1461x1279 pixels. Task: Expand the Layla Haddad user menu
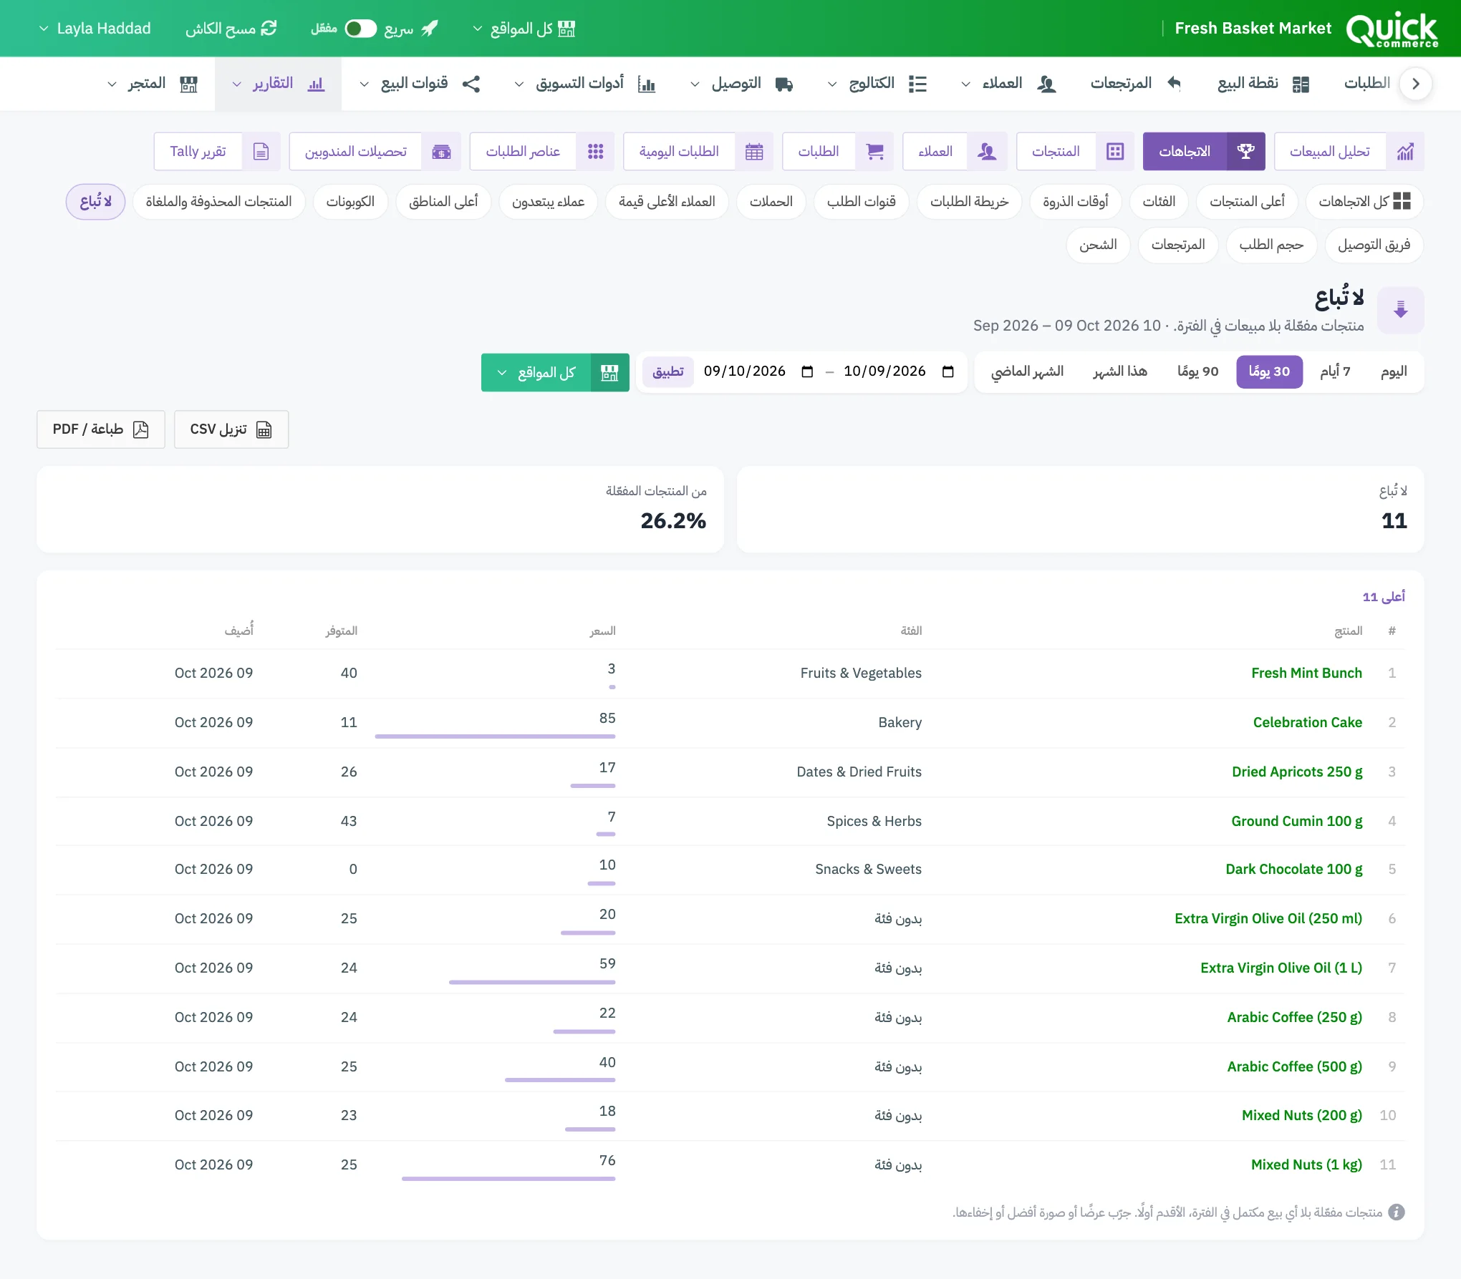[x=95, y=29]
